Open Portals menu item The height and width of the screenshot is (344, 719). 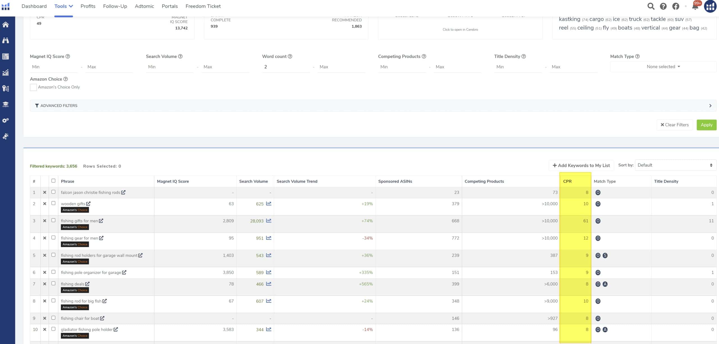[170, 6]
